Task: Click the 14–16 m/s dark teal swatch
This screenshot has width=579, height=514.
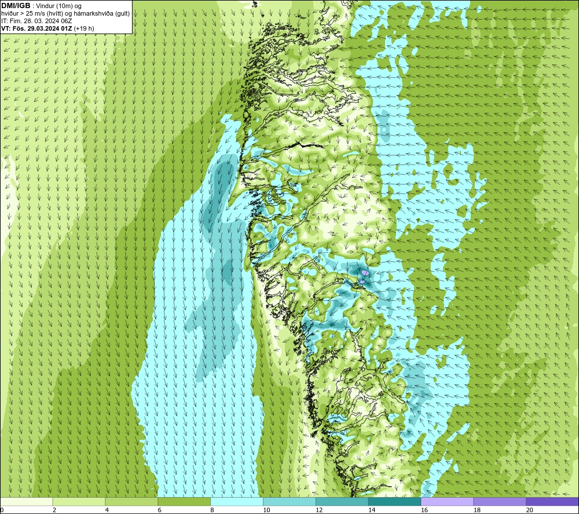Action: point(394,501)
